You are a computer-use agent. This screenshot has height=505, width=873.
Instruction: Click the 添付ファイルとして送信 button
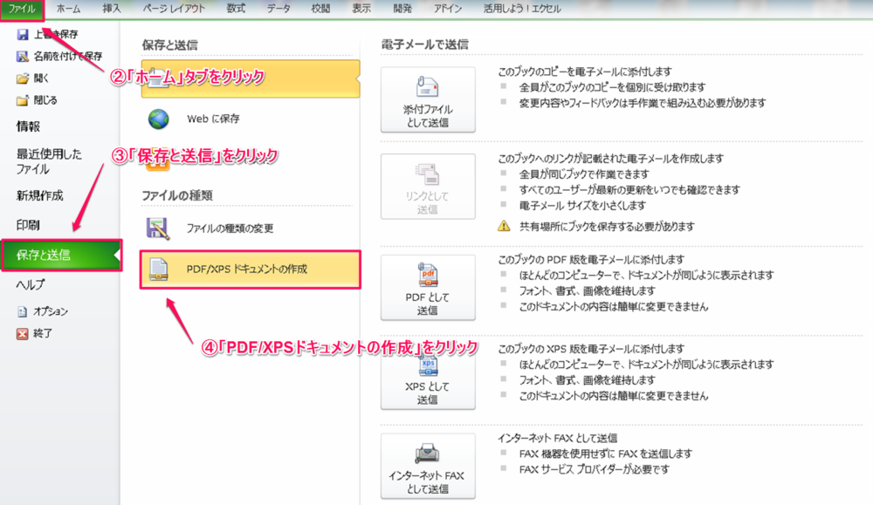(x=428, y=99)
